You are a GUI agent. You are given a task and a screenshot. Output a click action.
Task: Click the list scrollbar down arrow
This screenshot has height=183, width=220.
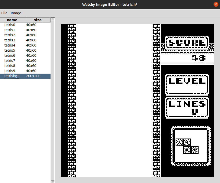53,182
